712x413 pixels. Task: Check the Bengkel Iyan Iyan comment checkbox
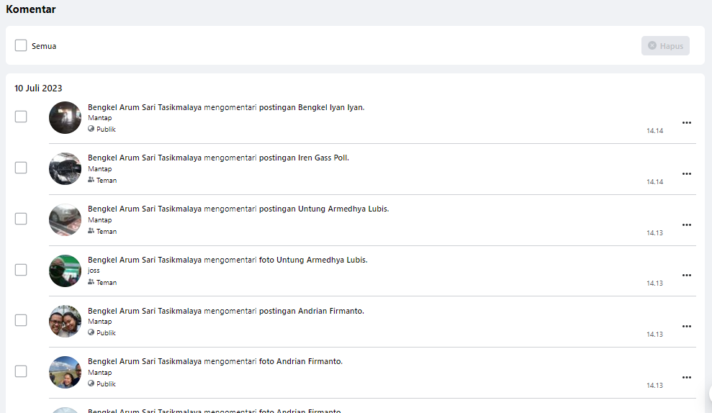[21, 117]
